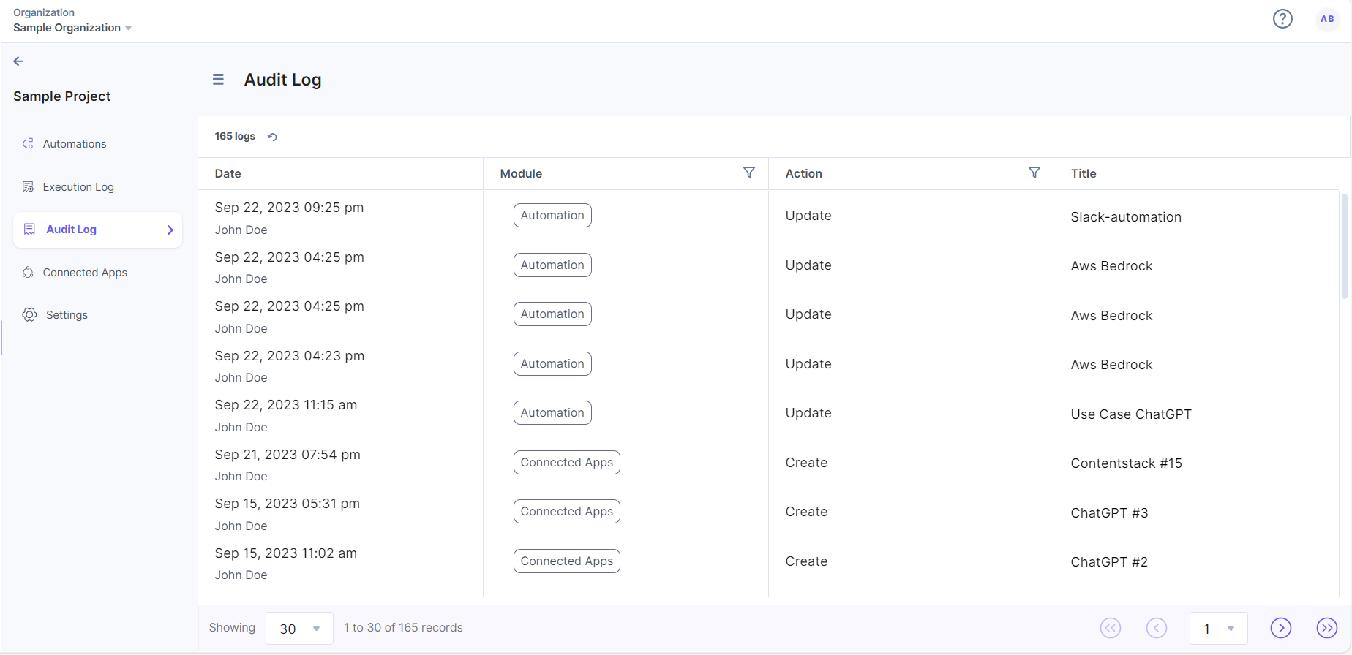Click the 1 to 30 of 165 records text
Viewport: 1352px width, 655px height.
point(403,628)
